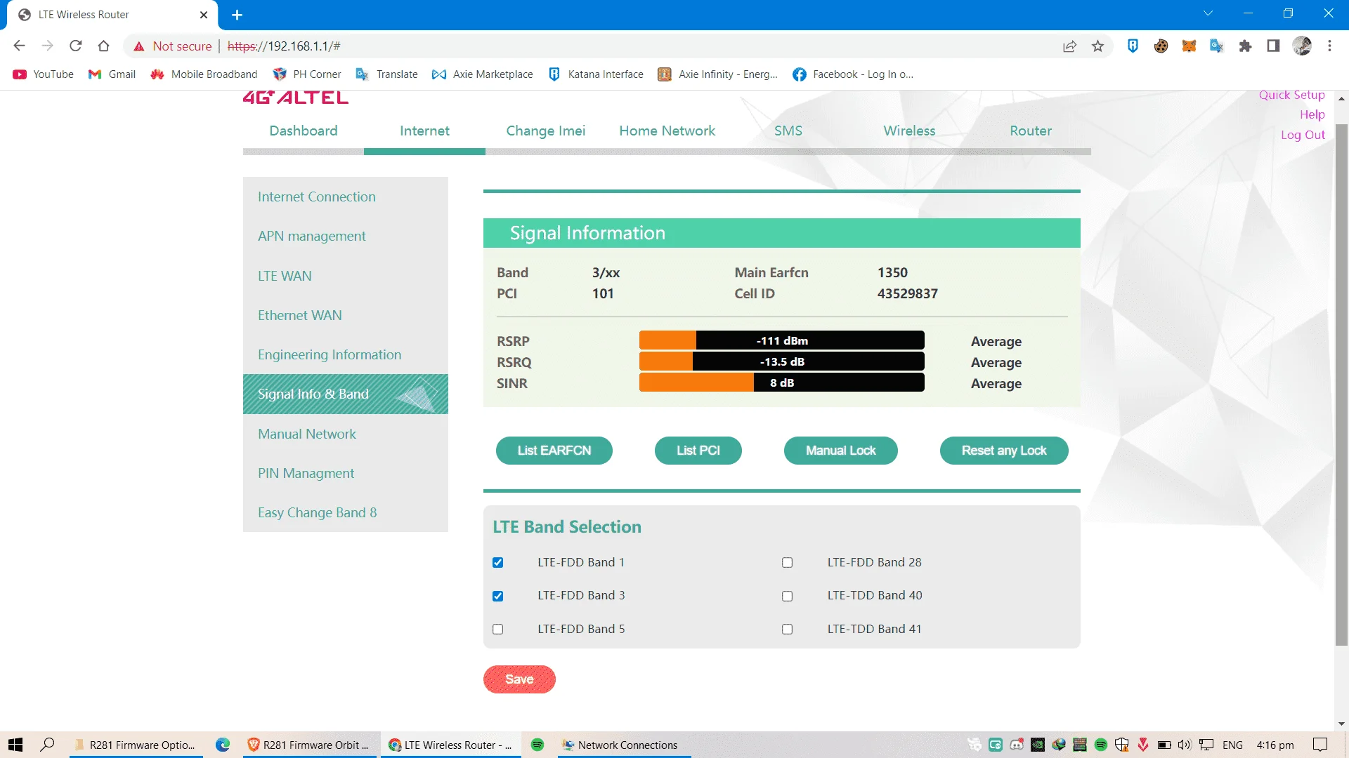
Task: Save the band selection
Action: 519,679
